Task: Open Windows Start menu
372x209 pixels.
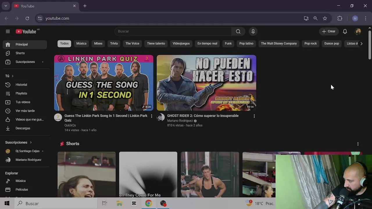Action: [7, 203]
